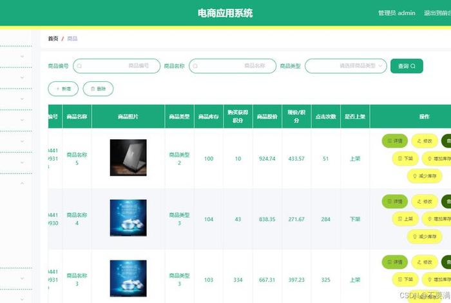Click the 商品照片 column header

128,117
